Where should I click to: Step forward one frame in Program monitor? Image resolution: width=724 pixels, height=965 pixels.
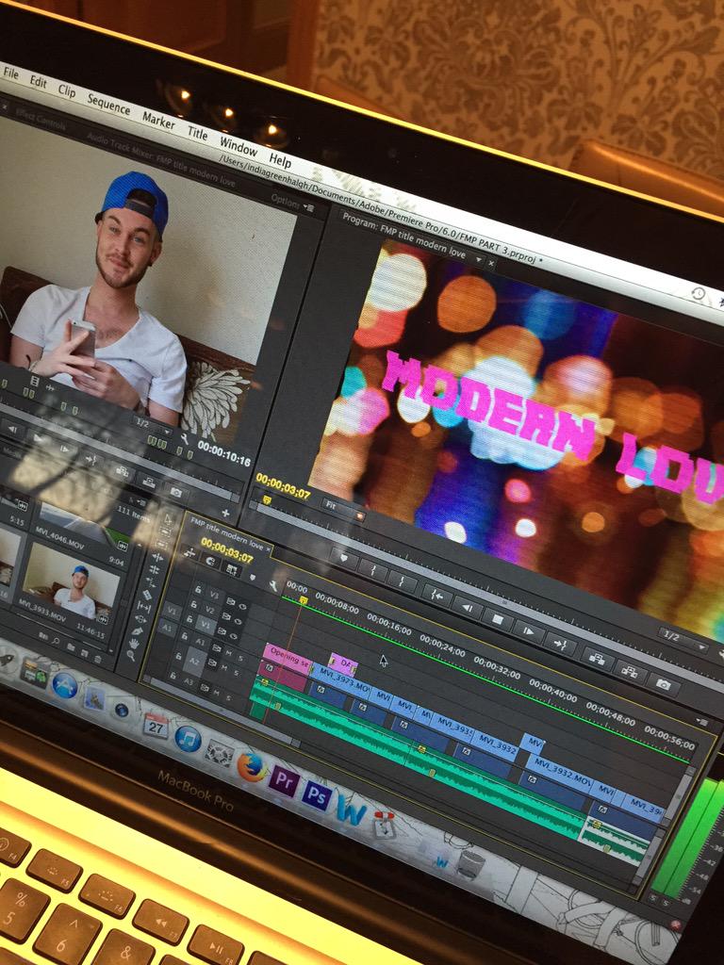coord(529,631)
